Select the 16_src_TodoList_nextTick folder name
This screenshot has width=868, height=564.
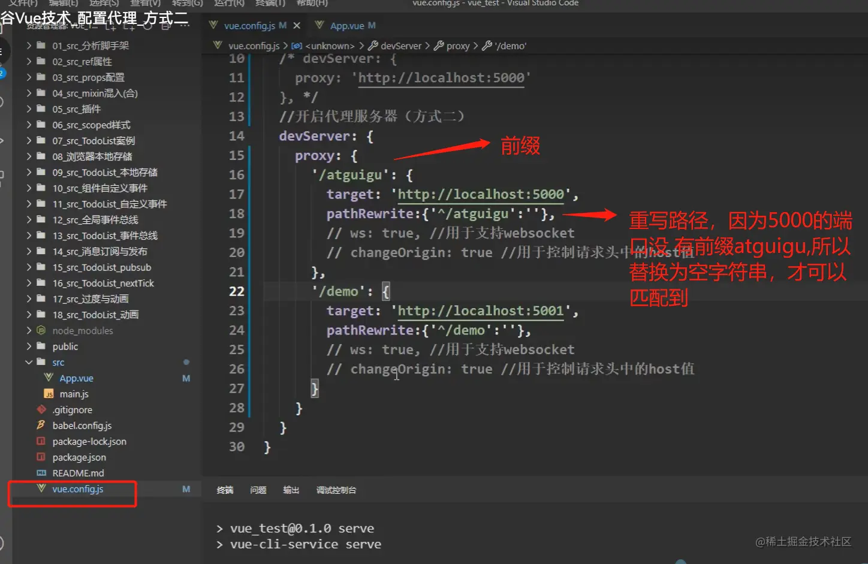(x=103, y=283)
